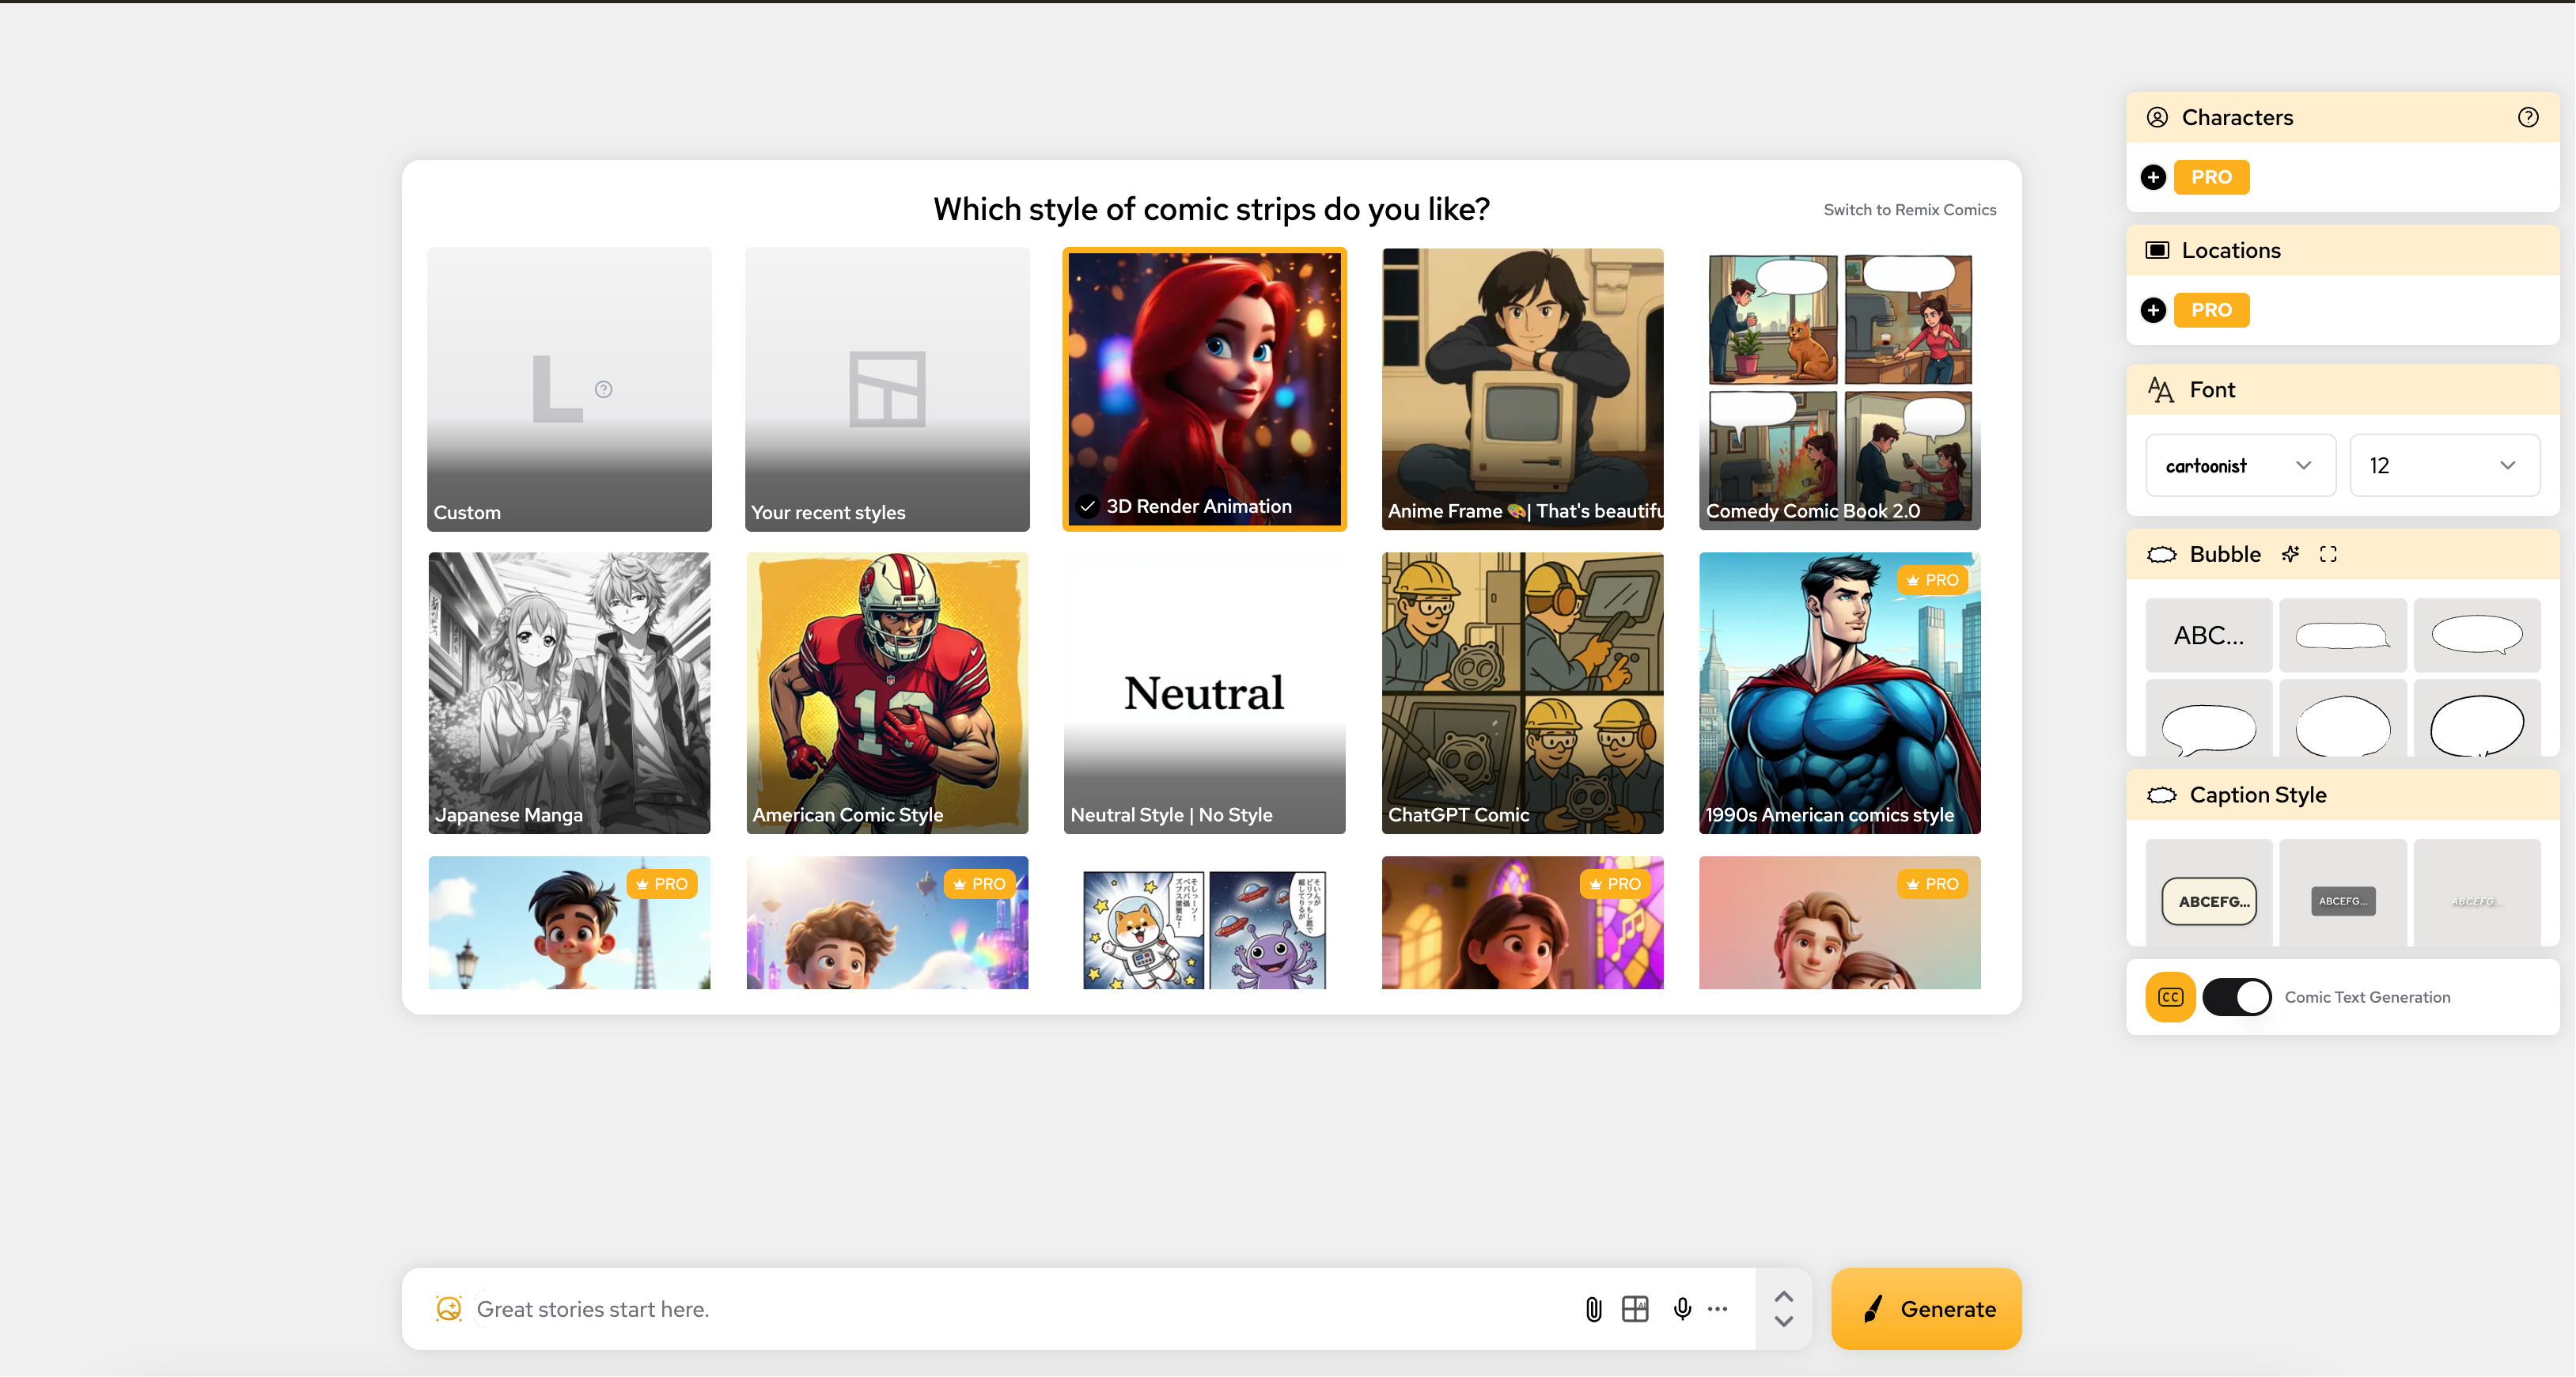
Task: Click the CC icon beside Comic Text Generation
Action: (x=2169, y=997)
